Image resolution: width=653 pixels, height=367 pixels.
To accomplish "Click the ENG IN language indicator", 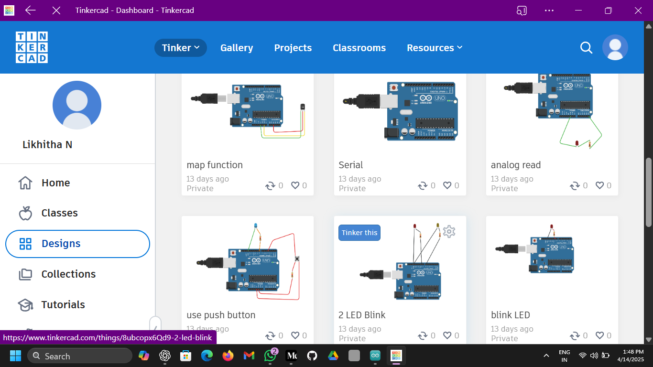I will [x=565, y=356].
